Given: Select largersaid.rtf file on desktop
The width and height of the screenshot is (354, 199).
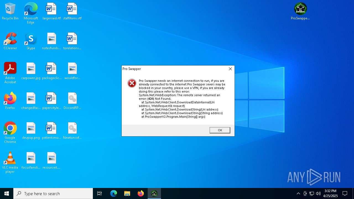Looking at the screenshot, I should [x=52, y=11].
